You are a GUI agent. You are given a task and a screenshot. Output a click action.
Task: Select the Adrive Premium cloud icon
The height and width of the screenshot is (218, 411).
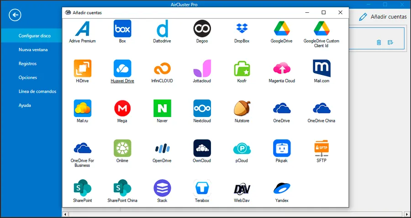[x=82, y=29]
